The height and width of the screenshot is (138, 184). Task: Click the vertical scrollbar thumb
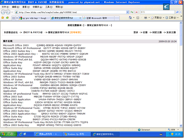pyautogui.click(x=181, y=35)
